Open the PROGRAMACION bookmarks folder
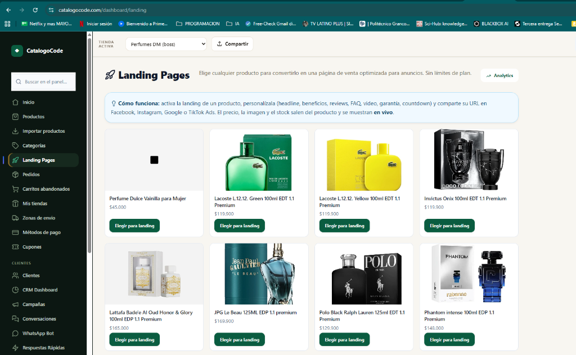The height and width of the screenshot is (355, 576). point(197,24)
